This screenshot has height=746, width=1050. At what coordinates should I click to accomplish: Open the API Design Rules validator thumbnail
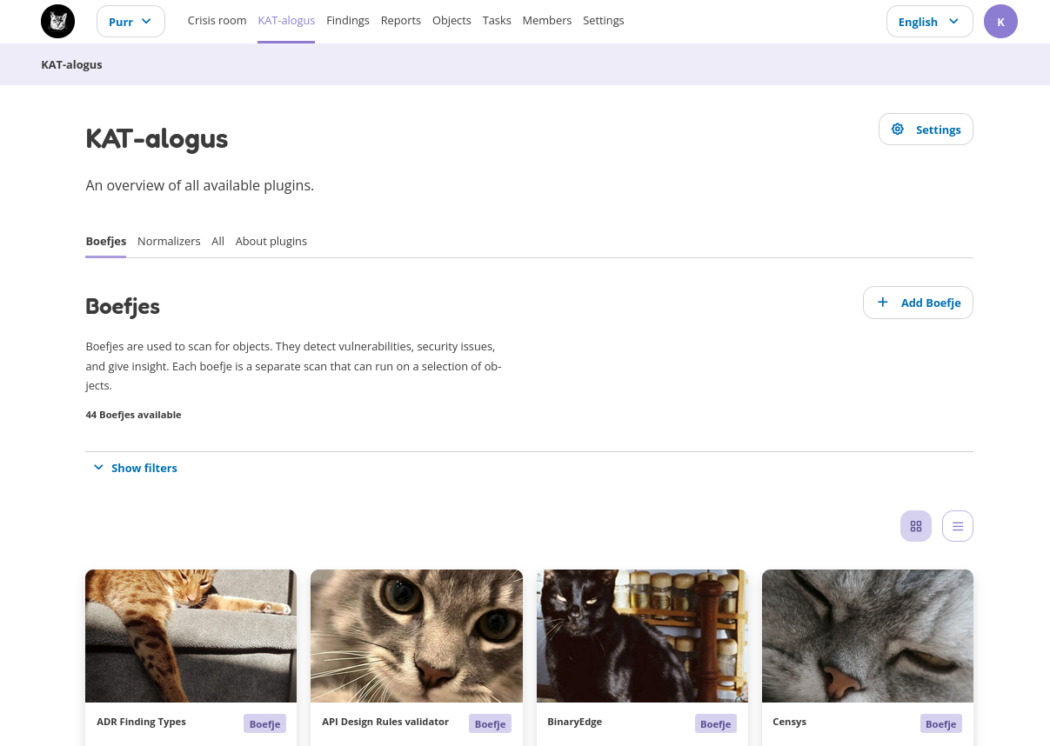[417, 636]
